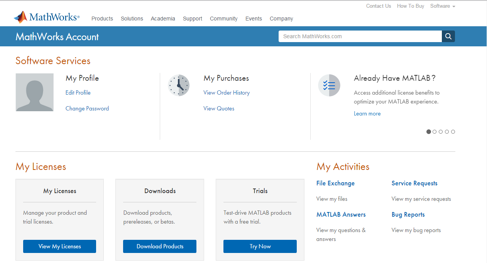Select the second carousel dot

click(435, 132)
